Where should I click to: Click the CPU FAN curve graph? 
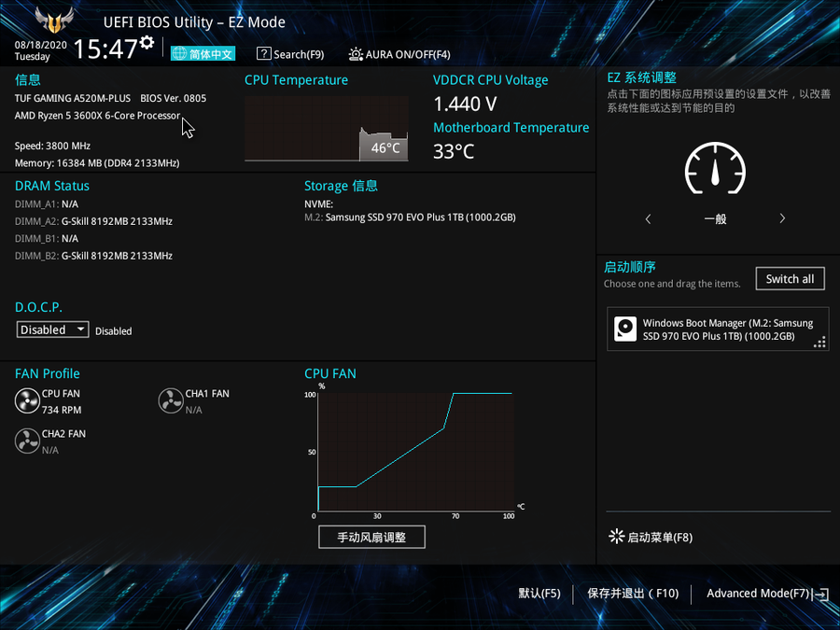coord(414,453)
